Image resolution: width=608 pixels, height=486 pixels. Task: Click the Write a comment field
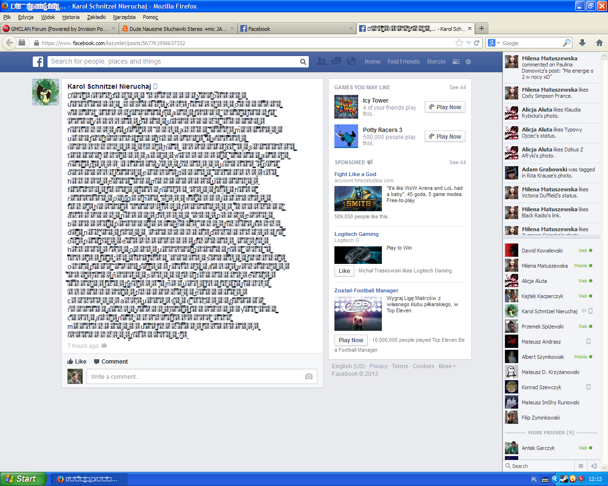point(195,377)
